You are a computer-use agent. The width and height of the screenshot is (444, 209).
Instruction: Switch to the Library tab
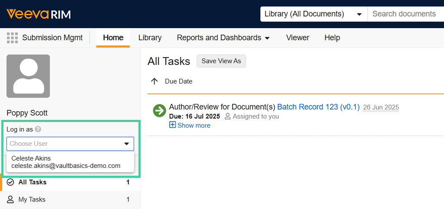pyautogui.click(x=150, y=38)
